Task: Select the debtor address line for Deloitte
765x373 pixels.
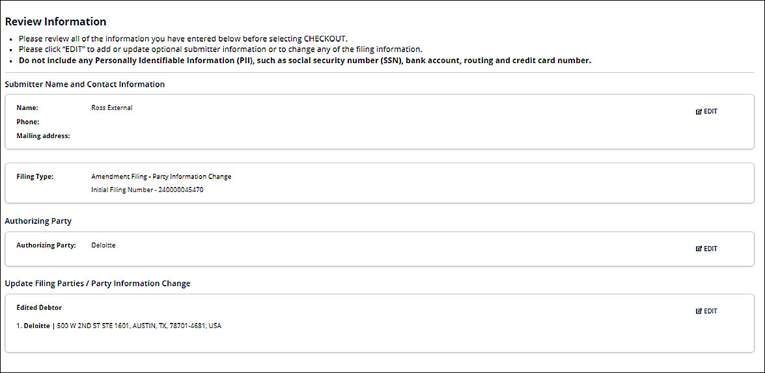Action: click(118, 325)
